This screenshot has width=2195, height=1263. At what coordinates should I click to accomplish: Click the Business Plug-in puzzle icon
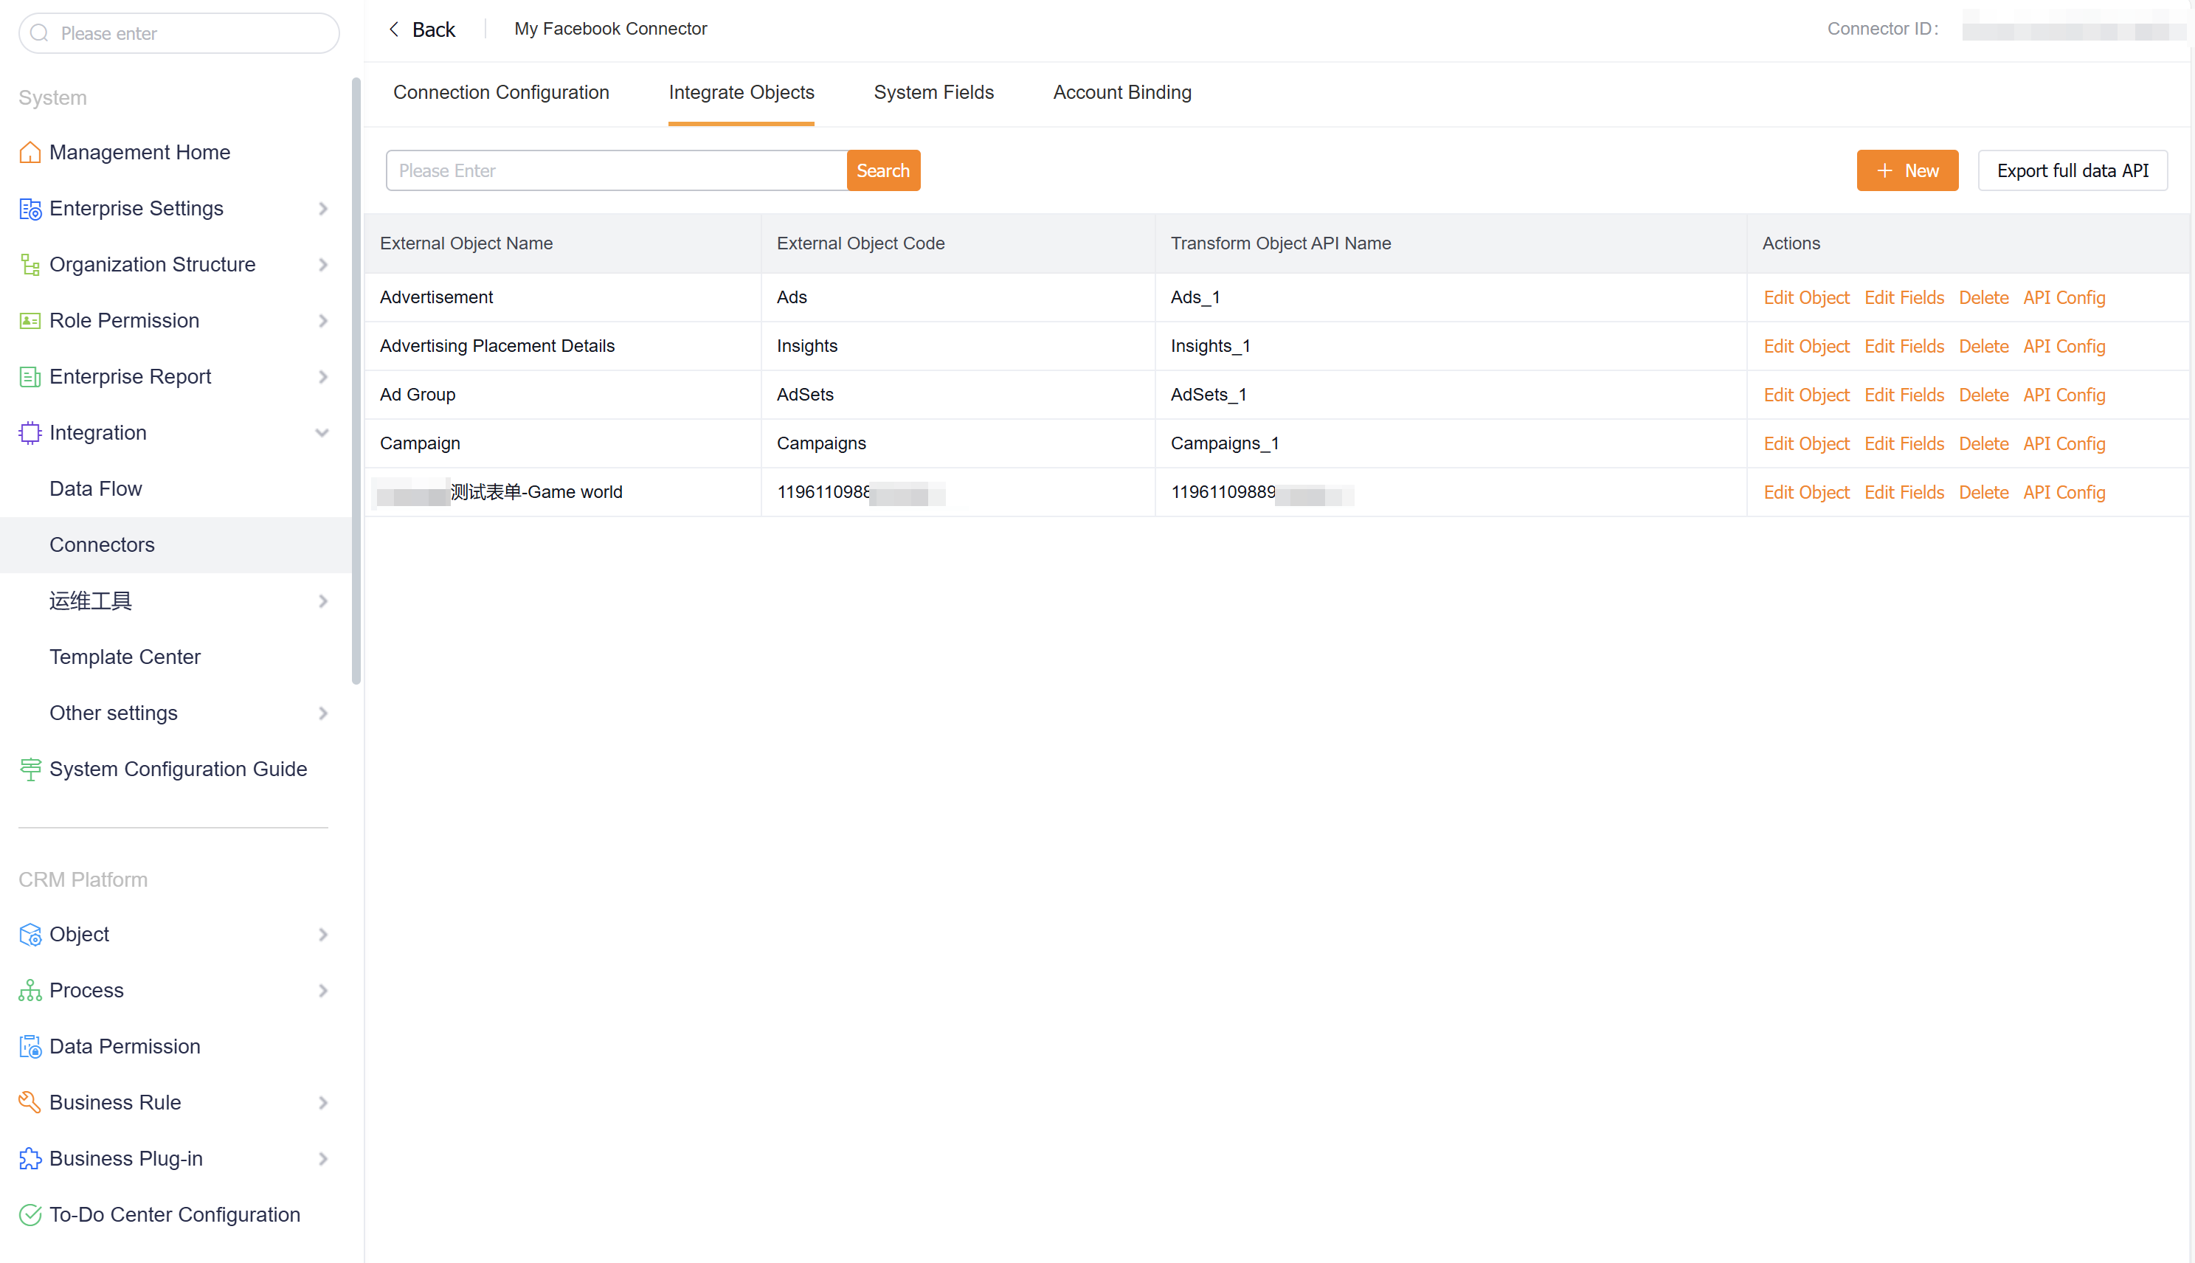tap(30, 1159)
